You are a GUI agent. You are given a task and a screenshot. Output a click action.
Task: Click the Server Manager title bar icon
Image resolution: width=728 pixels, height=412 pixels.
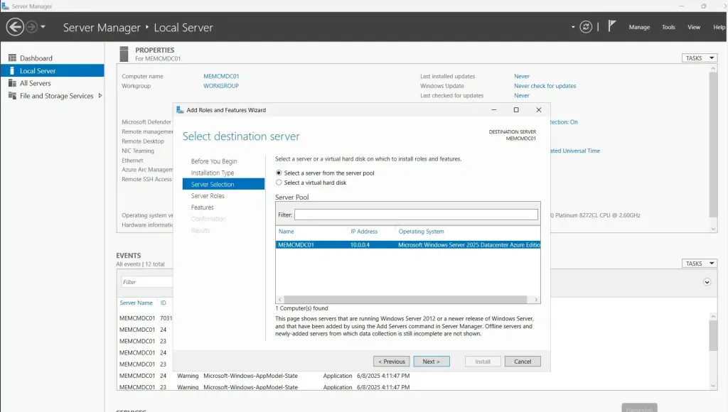5,6
